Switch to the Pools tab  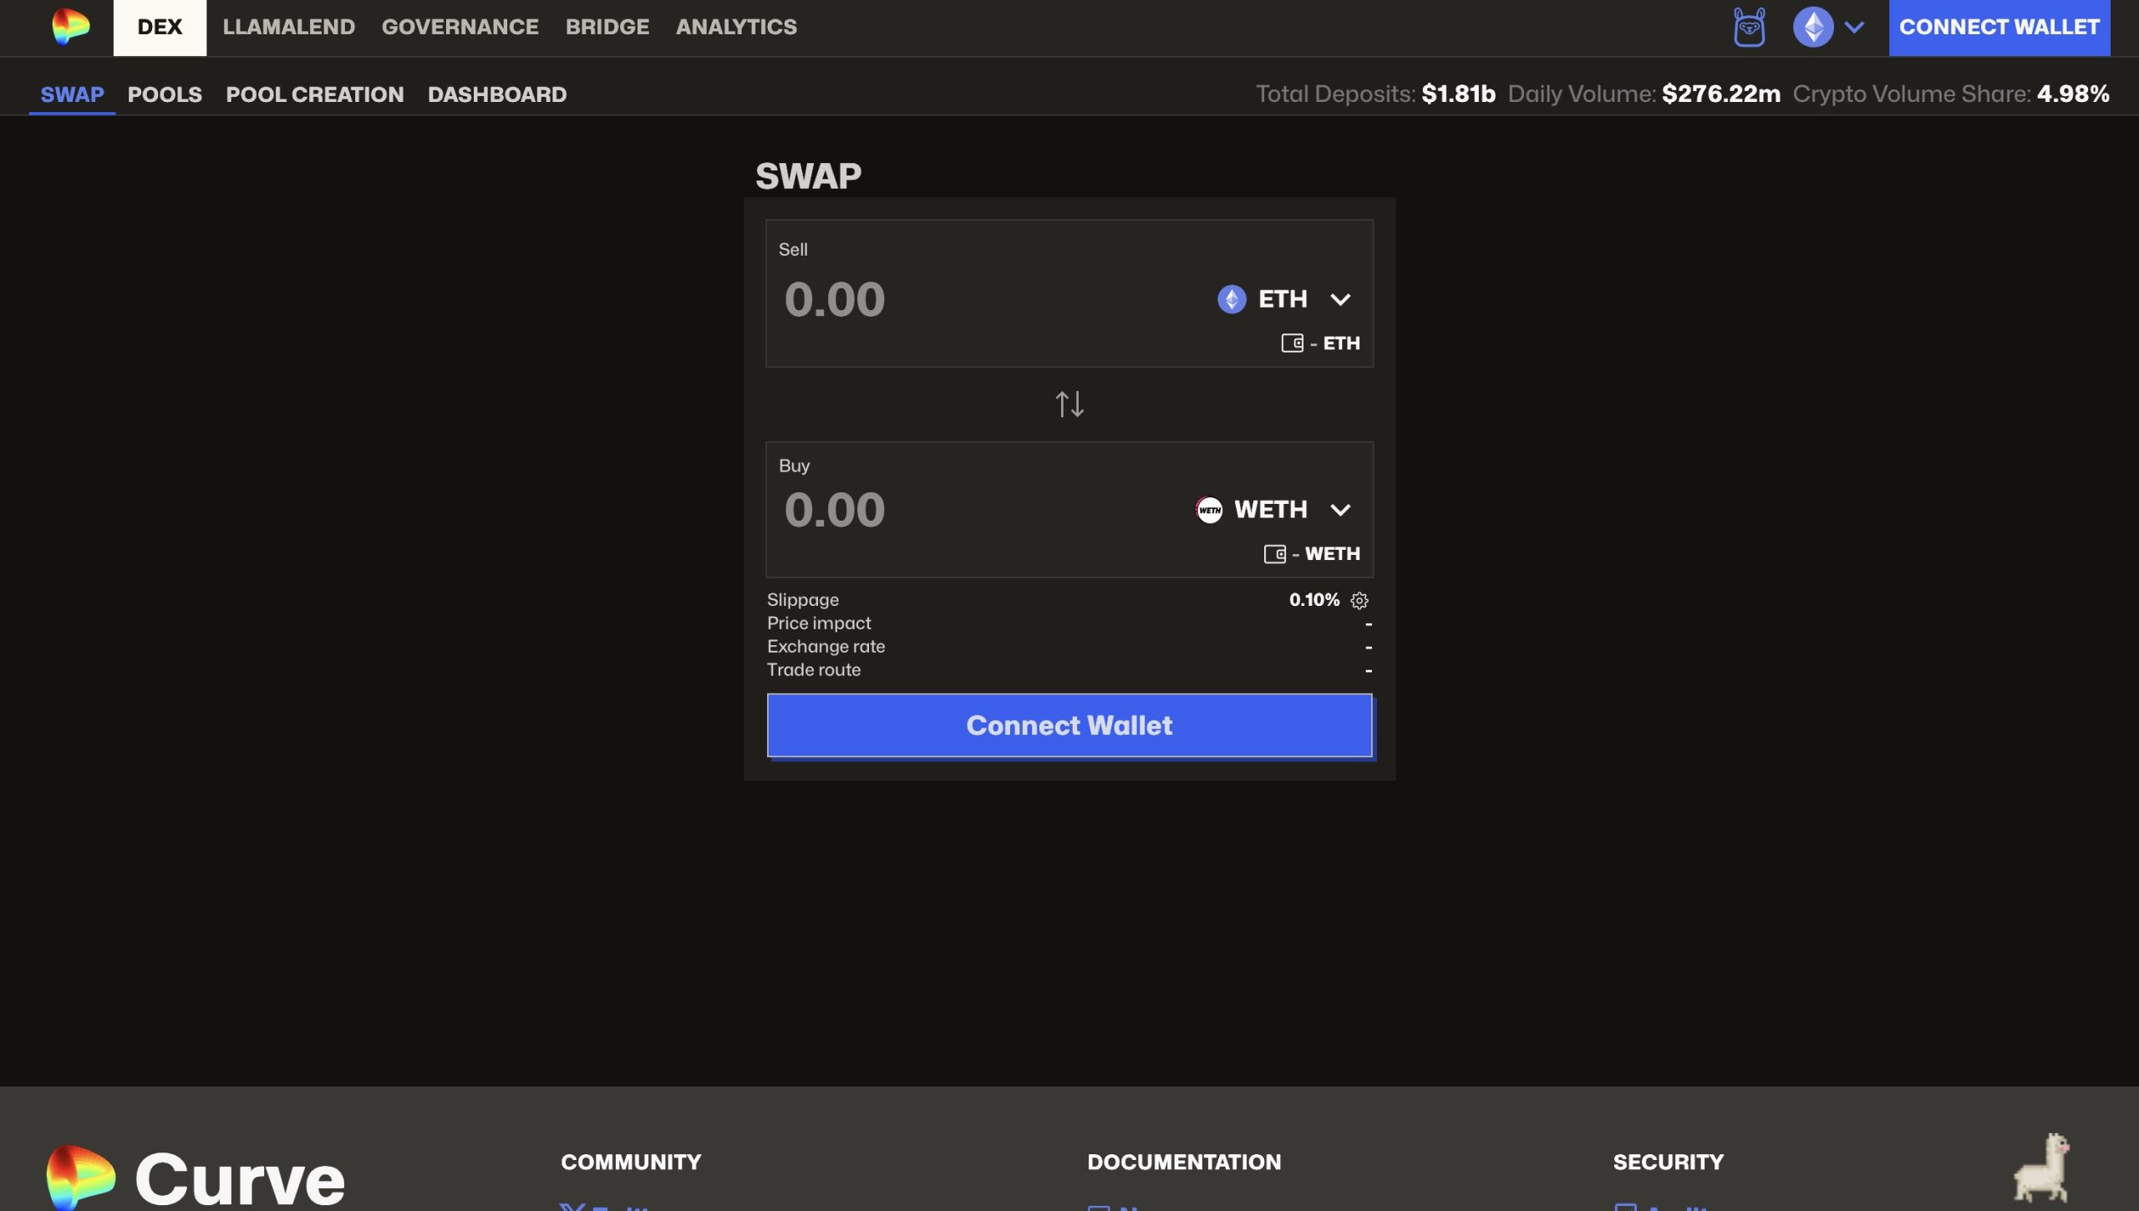[x=165, y=94]
